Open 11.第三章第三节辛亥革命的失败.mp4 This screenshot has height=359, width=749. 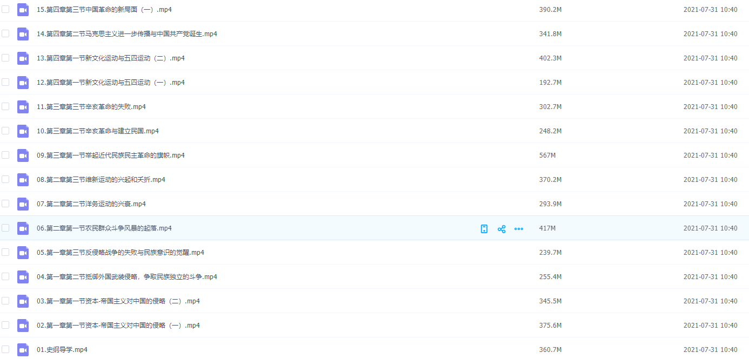click(91, 107)
